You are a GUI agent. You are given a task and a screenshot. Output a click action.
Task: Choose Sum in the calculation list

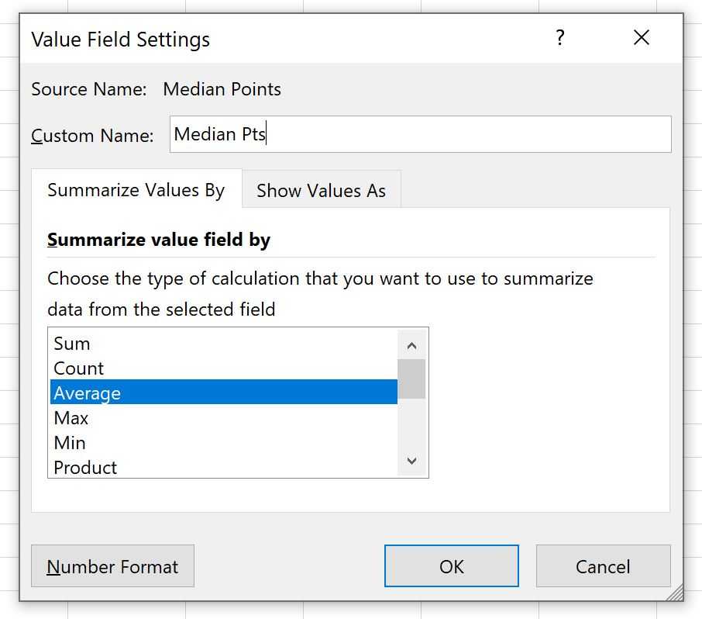pos(72,344)
